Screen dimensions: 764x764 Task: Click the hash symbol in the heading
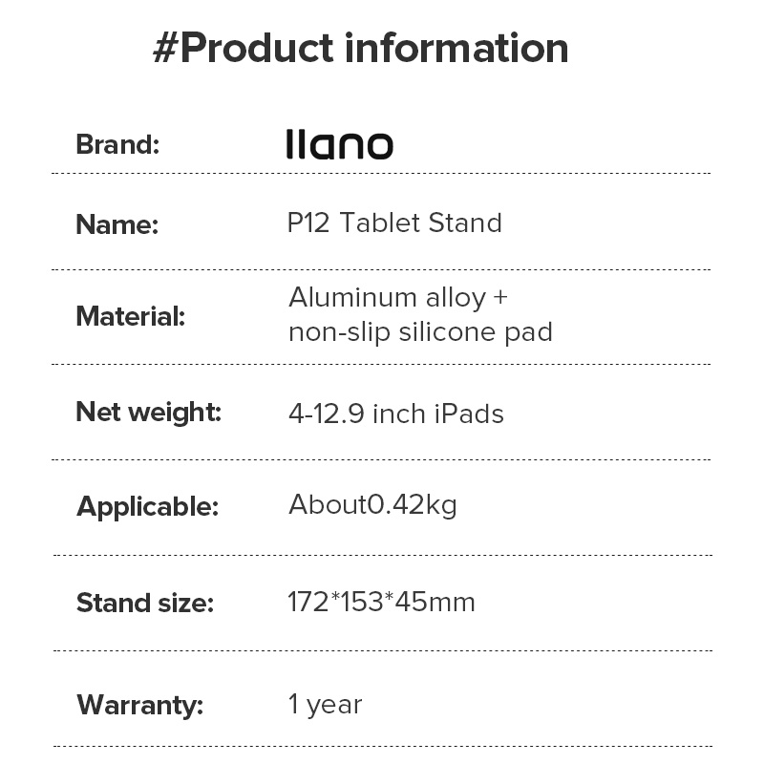coord(166,48)
